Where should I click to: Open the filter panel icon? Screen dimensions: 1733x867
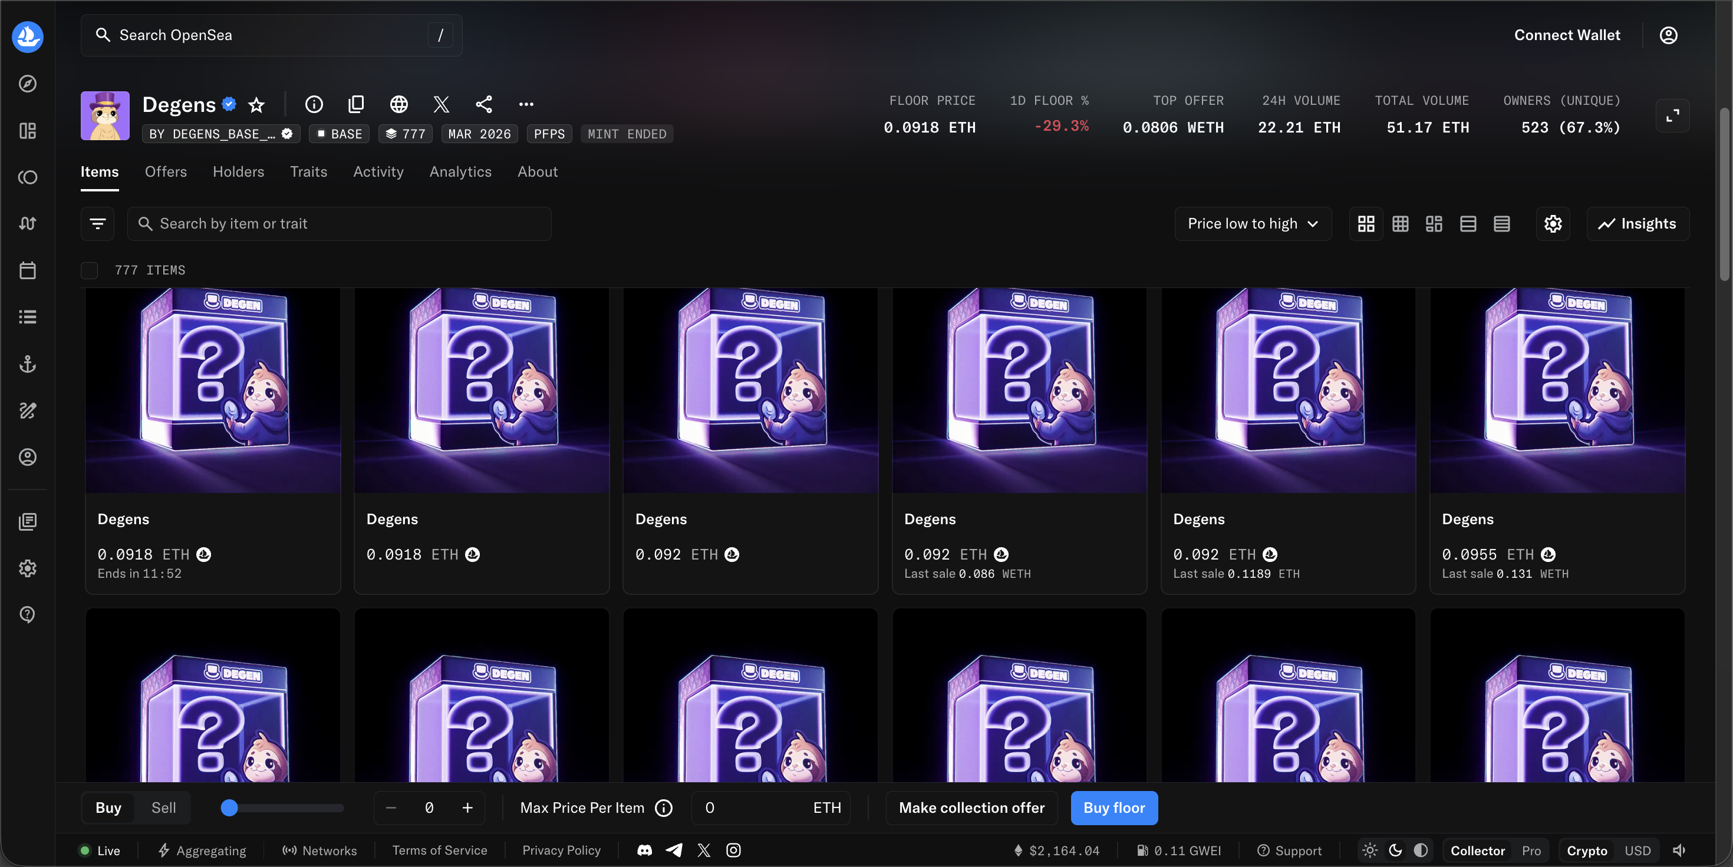pos(97,224)
